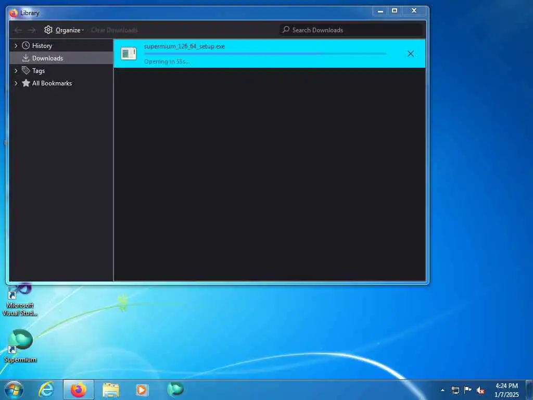533x400 pixels.
Task: Launch Internet Explorer from taskbar
Action: [46, 390]
